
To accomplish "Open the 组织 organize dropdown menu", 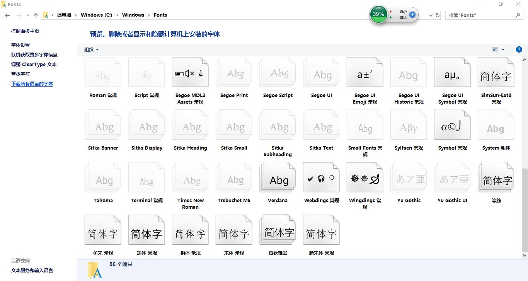I will (92, 49).
